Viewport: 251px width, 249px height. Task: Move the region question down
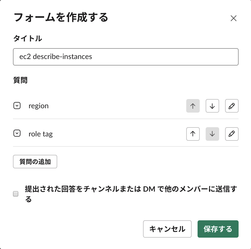[212, 106]
